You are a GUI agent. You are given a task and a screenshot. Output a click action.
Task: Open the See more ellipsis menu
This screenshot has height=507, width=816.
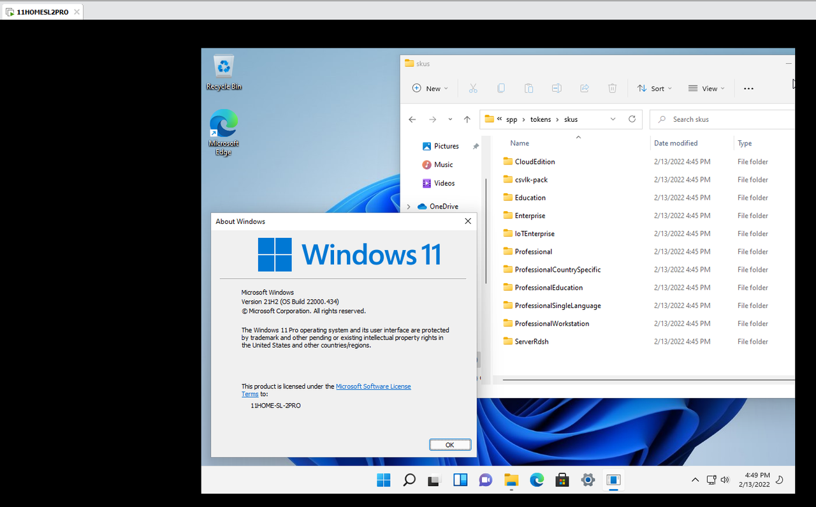pos(749,89)
